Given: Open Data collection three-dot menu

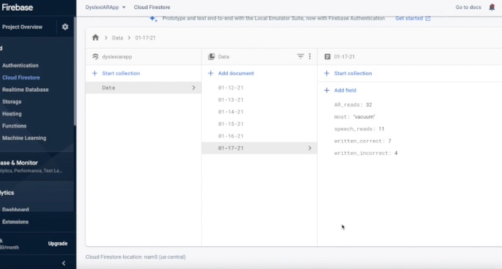Looking at the screenshot, I should (310, 57).
